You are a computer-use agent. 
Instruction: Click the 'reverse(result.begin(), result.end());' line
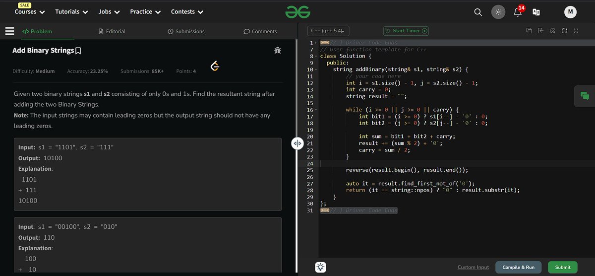point(407,170)
